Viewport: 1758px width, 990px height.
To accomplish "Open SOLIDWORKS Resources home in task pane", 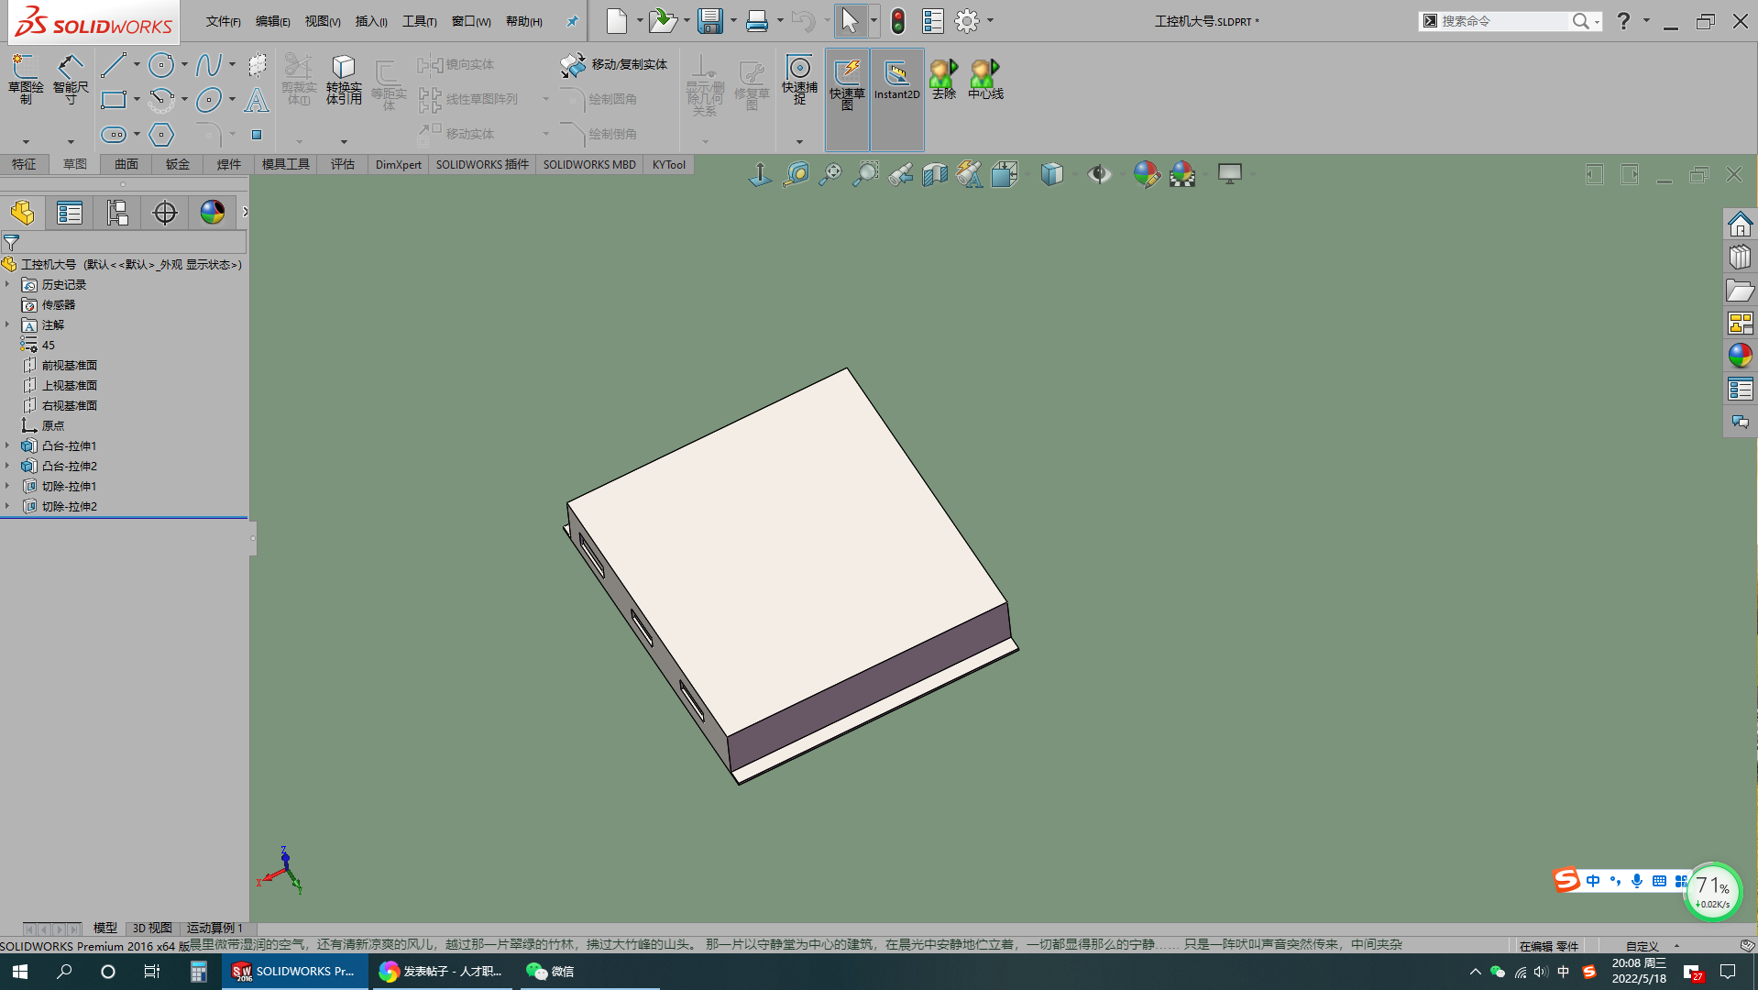I will point(1740,225).
